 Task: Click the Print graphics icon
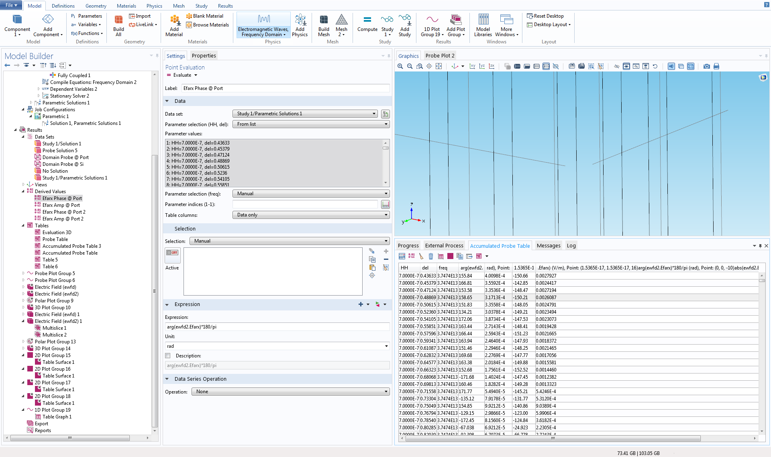[x=716, y=66]
